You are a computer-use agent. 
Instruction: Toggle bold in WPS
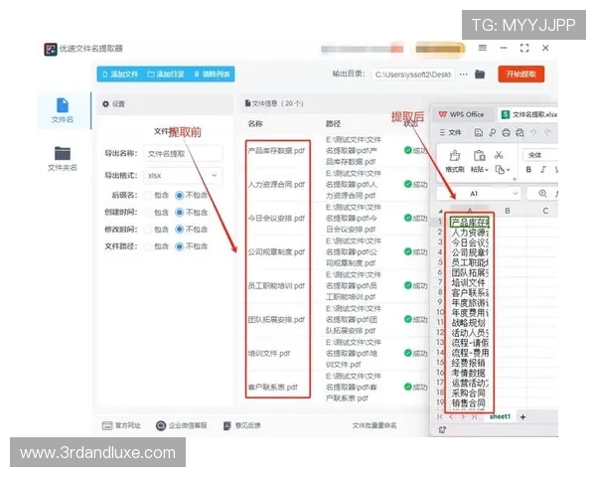click(528, 170)
